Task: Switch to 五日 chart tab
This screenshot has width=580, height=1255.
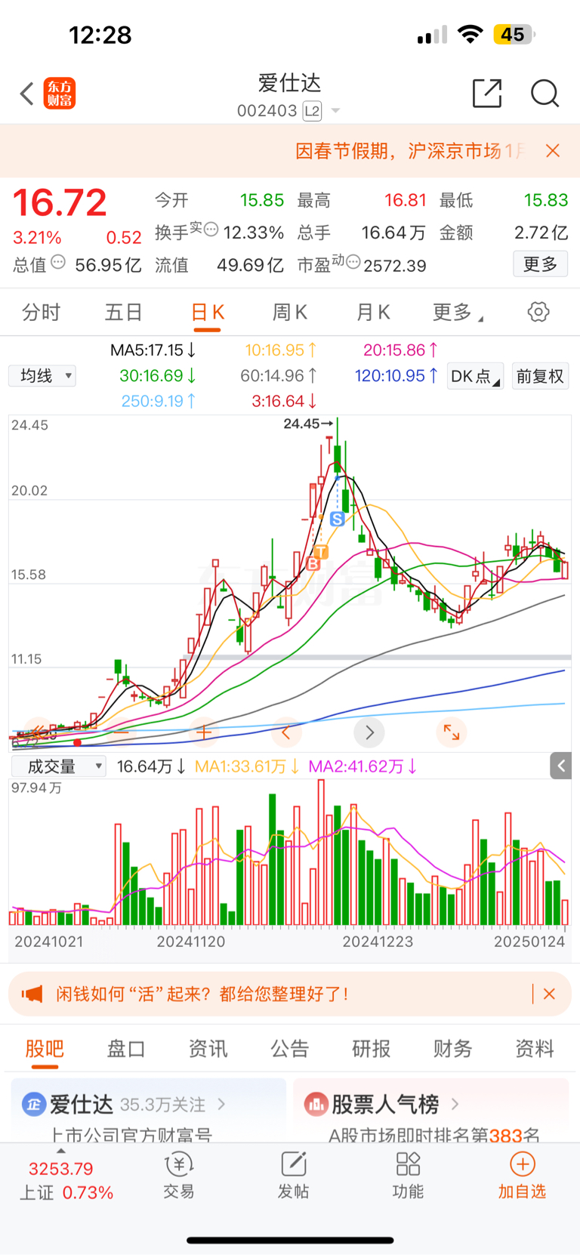Action: click(124, 312)
